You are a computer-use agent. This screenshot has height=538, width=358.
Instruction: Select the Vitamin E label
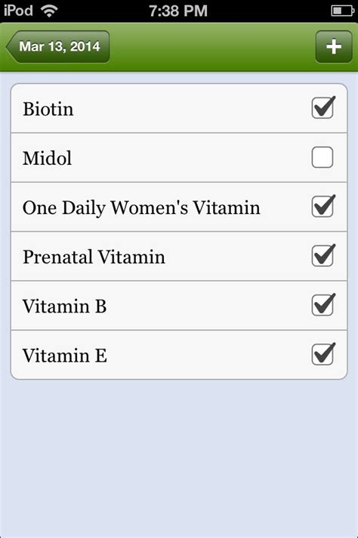[65, 356]
